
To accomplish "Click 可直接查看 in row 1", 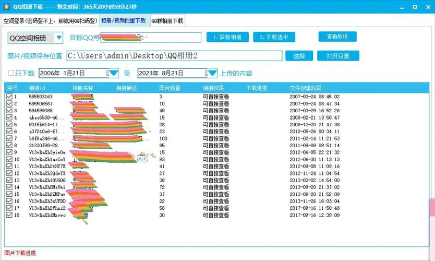I will [216, 97].
